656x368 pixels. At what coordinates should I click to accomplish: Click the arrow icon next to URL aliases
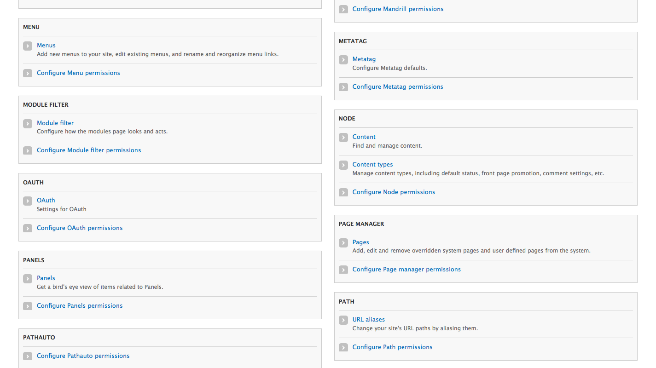coord(343,320)
